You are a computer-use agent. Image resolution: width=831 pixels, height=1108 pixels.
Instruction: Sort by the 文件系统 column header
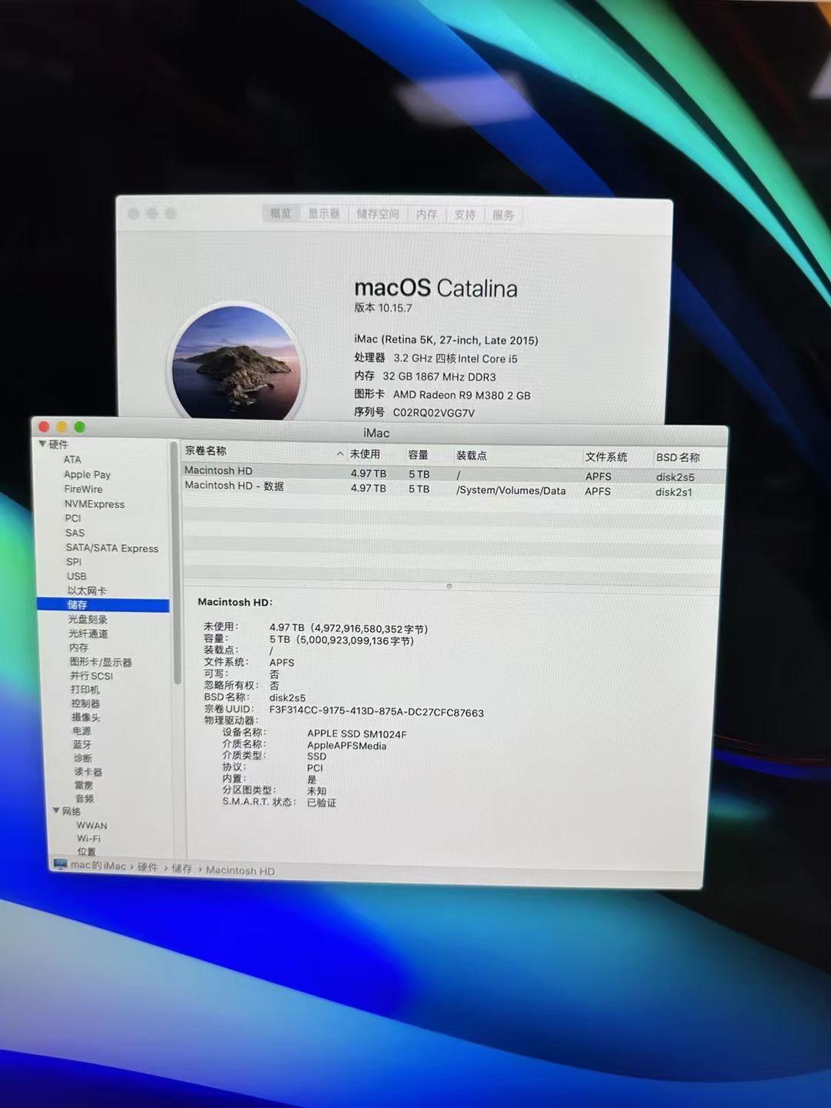(606, 457)
